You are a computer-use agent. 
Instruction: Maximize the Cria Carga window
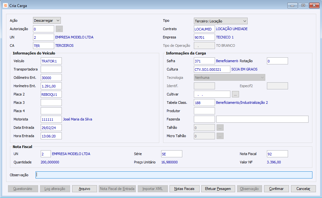303,5
